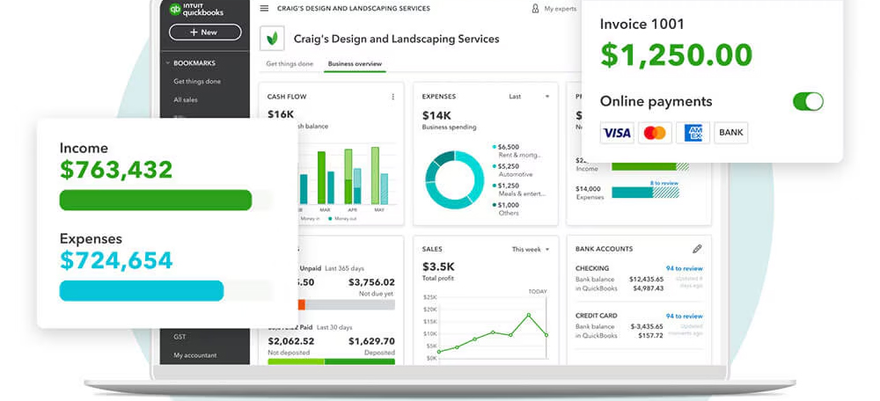The height and width of the screenshot is (401, 880).
Task: Click the green Income progress bar
Action: 156,200
